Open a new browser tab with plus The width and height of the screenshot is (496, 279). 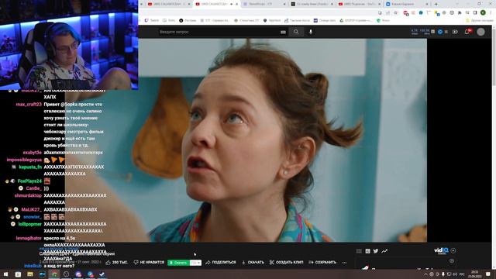click(436, 4)
